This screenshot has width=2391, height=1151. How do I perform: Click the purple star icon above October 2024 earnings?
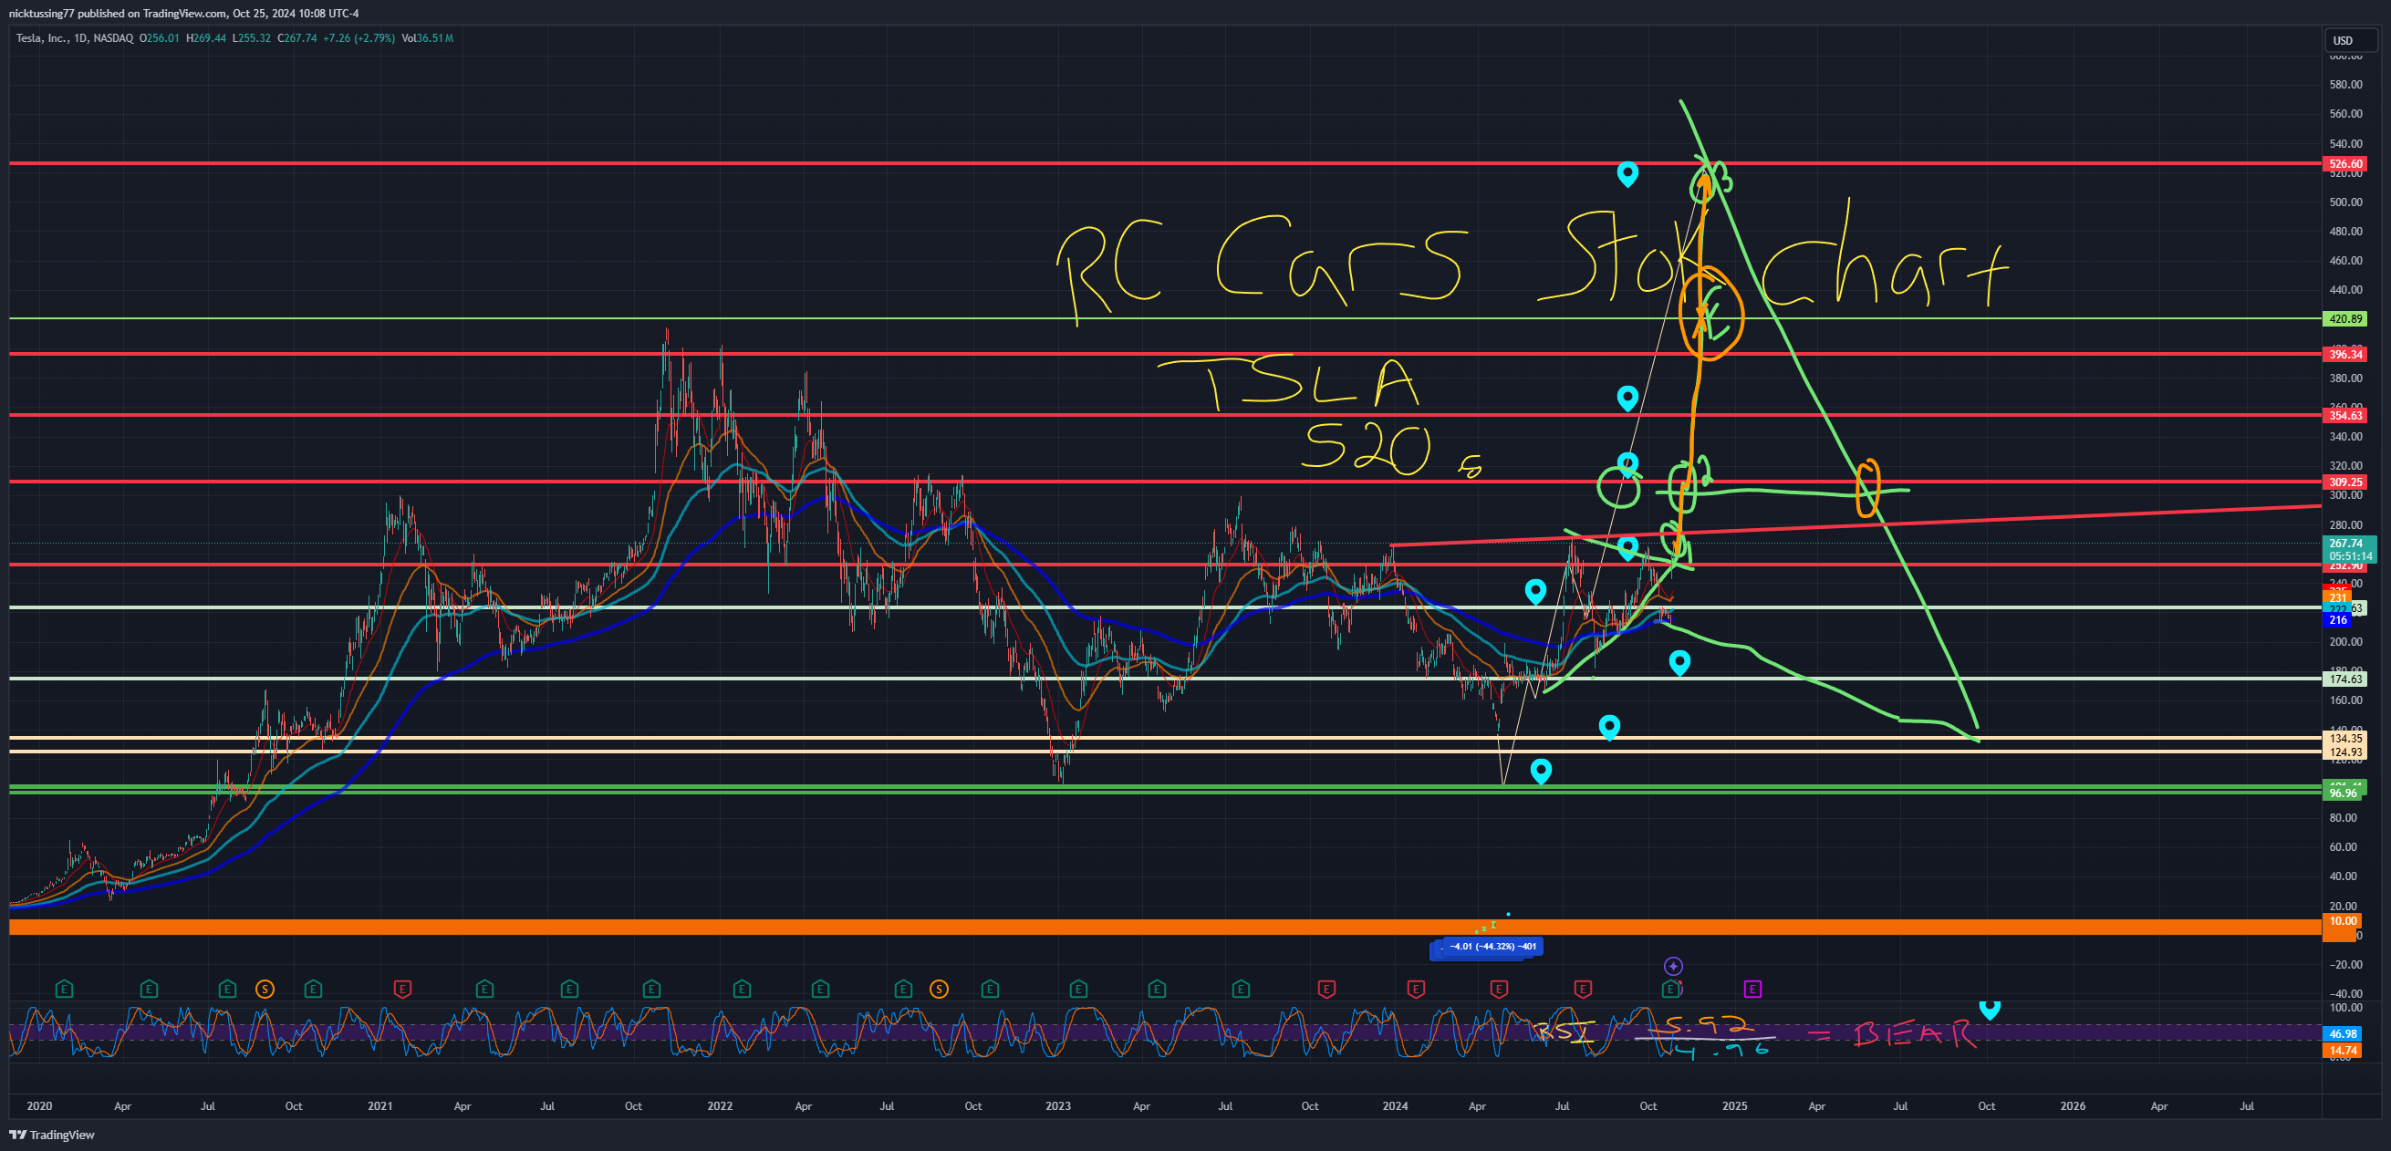tap(1673, 966)
